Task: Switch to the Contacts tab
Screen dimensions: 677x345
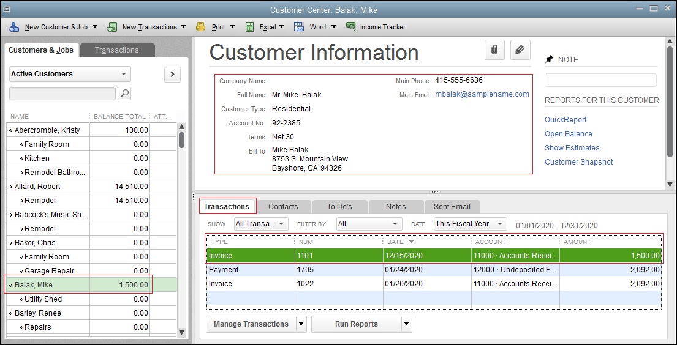Action: [283, 207]
